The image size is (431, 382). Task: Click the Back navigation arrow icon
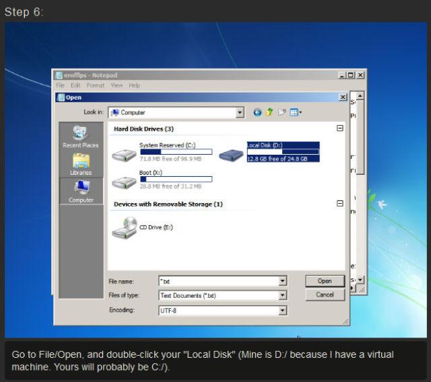coord(257,112)
